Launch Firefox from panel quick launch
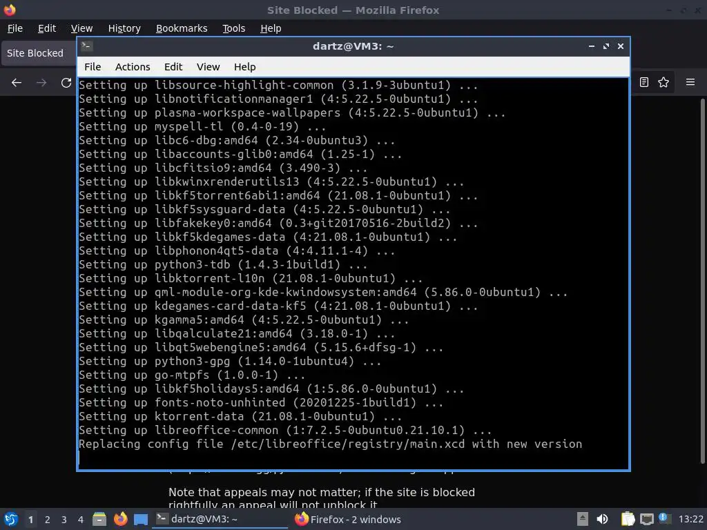The image size is (707, 530). click(x=120, y=519)
